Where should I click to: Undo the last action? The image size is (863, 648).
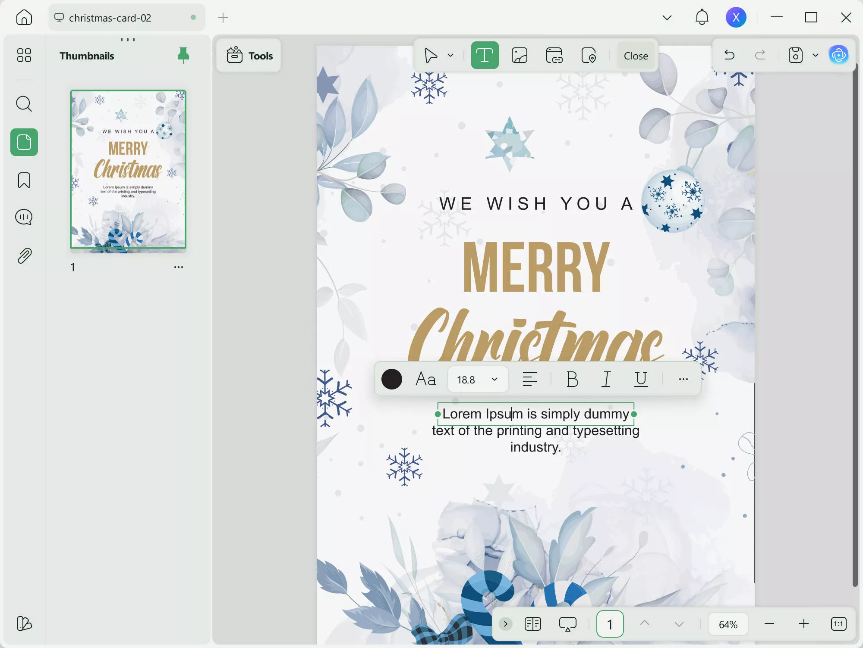(729, 55)
